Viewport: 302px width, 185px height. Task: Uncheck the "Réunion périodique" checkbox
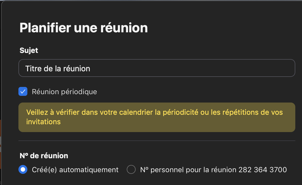[23, 91]
